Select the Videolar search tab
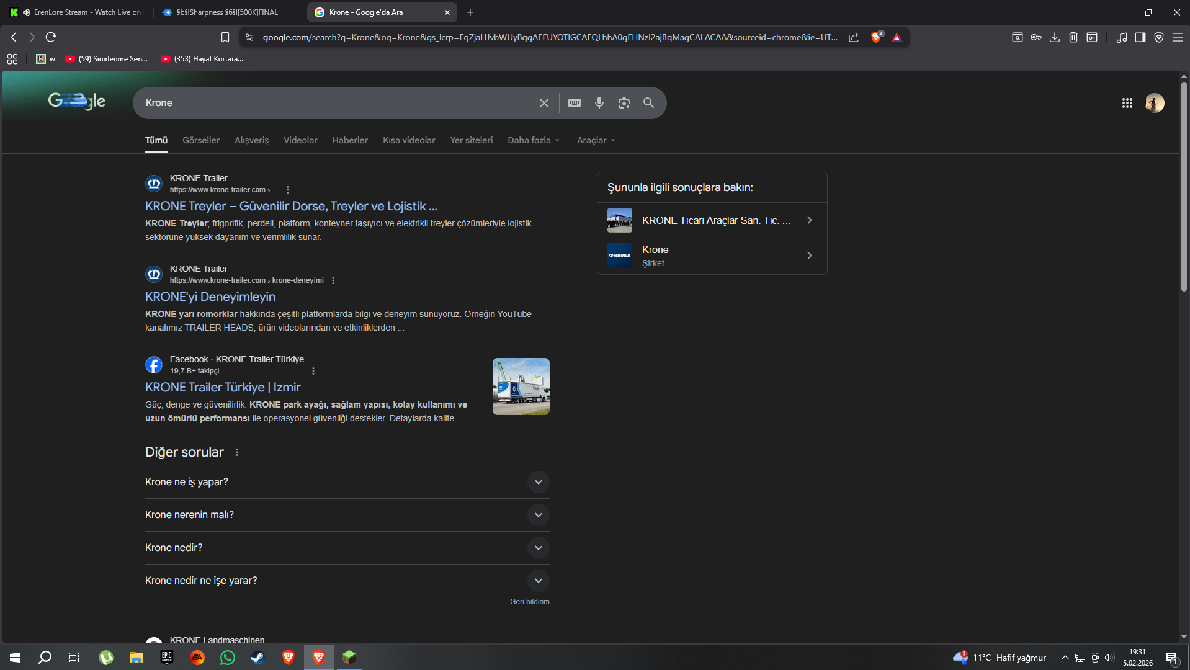This screenshot has width=1190, height=670. click(x=300, y=140)
